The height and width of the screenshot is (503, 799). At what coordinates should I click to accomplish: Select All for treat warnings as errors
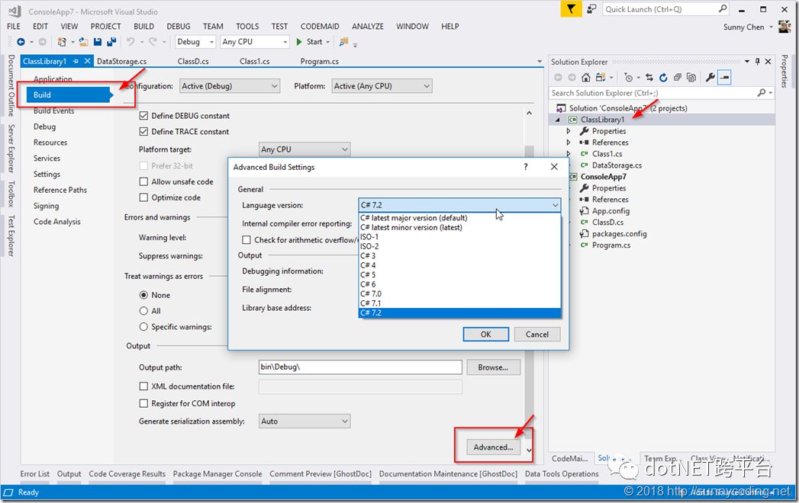click(x=143, y=310)
